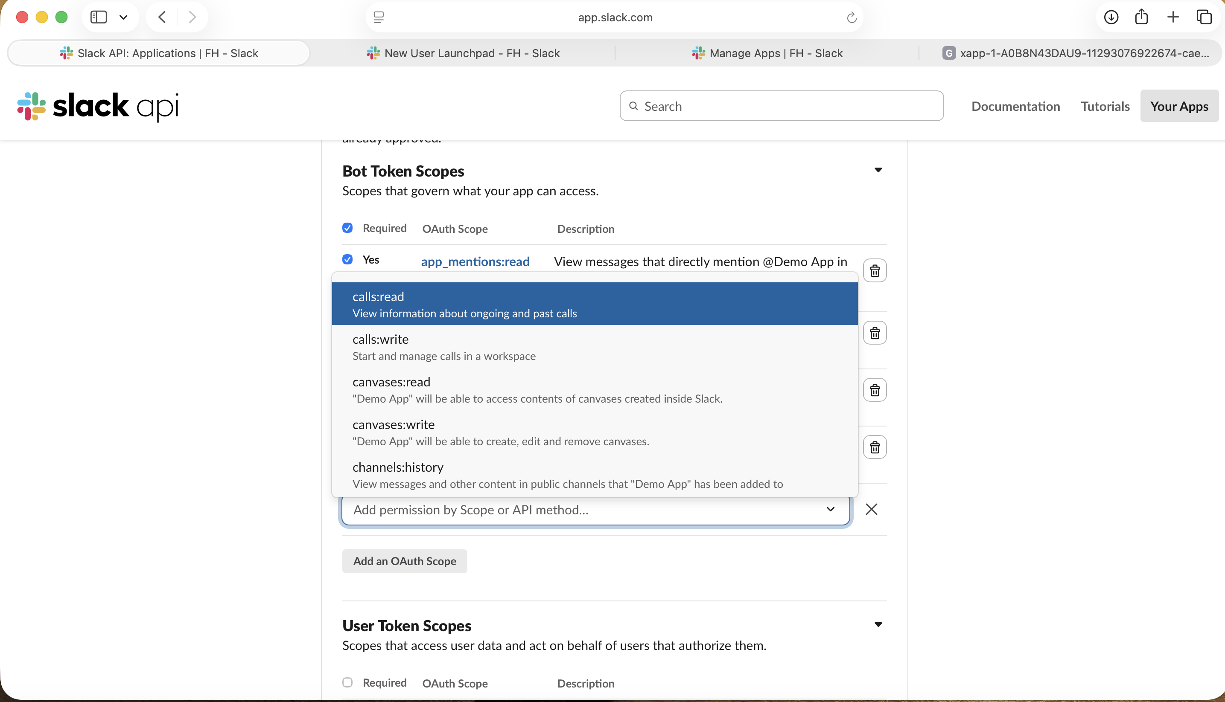Open the app_mentions:read scope link
This screenshot has height=702, width=1225.
475,261
